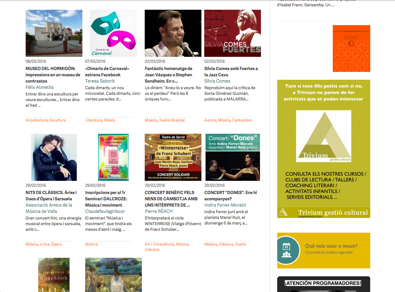This screenshot has width=395, height=292.
Task: Select the Relats category tag
Action: 110,120
